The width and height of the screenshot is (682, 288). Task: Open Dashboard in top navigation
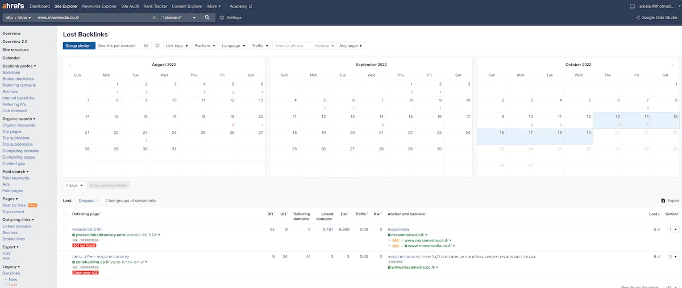[39, 6]
